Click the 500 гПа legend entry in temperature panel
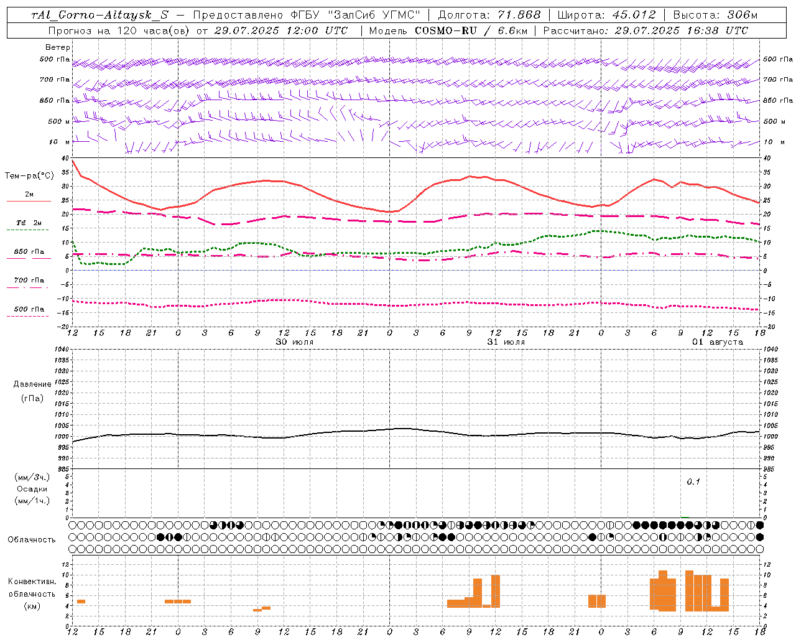The height and width of the screenshot is (637, 796). (29, 309)
